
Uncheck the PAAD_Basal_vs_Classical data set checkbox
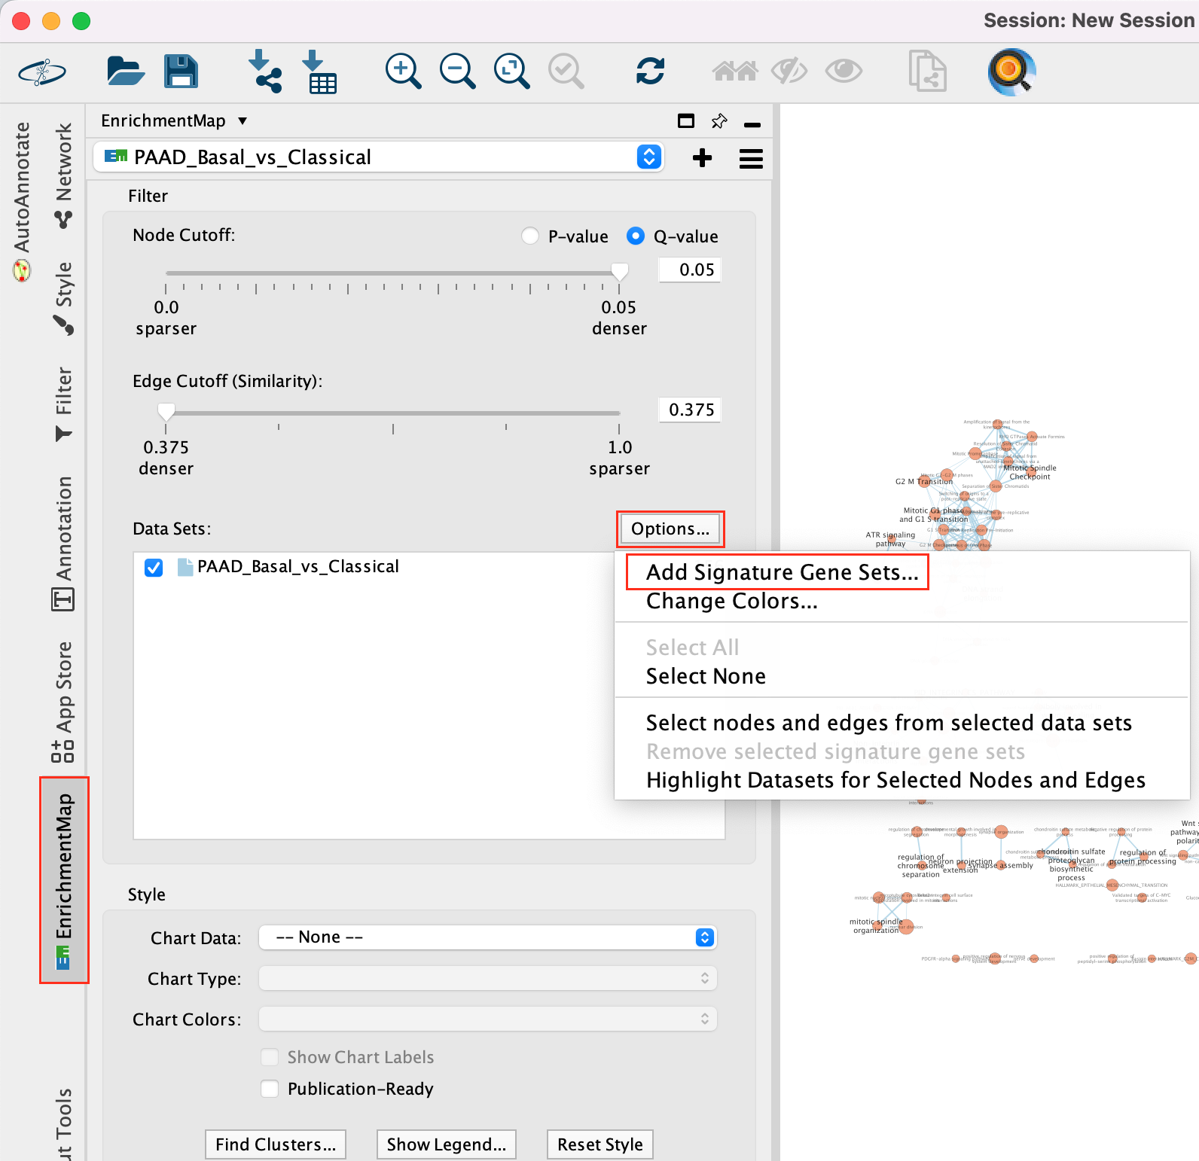pyautogui.click(x=154, y=568)
